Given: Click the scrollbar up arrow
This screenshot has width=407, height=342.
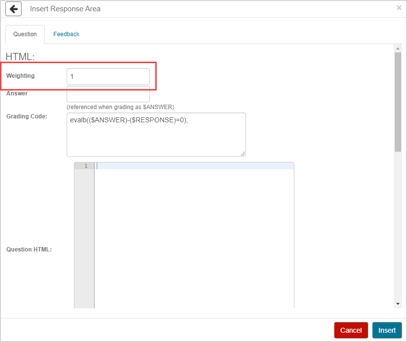Looking at the screenshot, I should (398, 48).
